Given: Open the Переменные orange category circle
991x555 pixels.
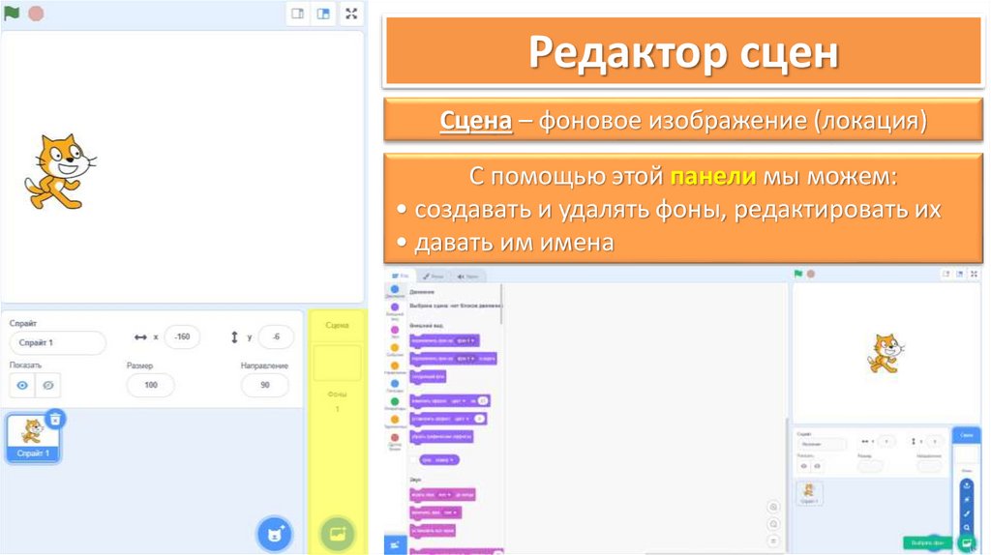Looking at the screenshot, I should point(395,420).
